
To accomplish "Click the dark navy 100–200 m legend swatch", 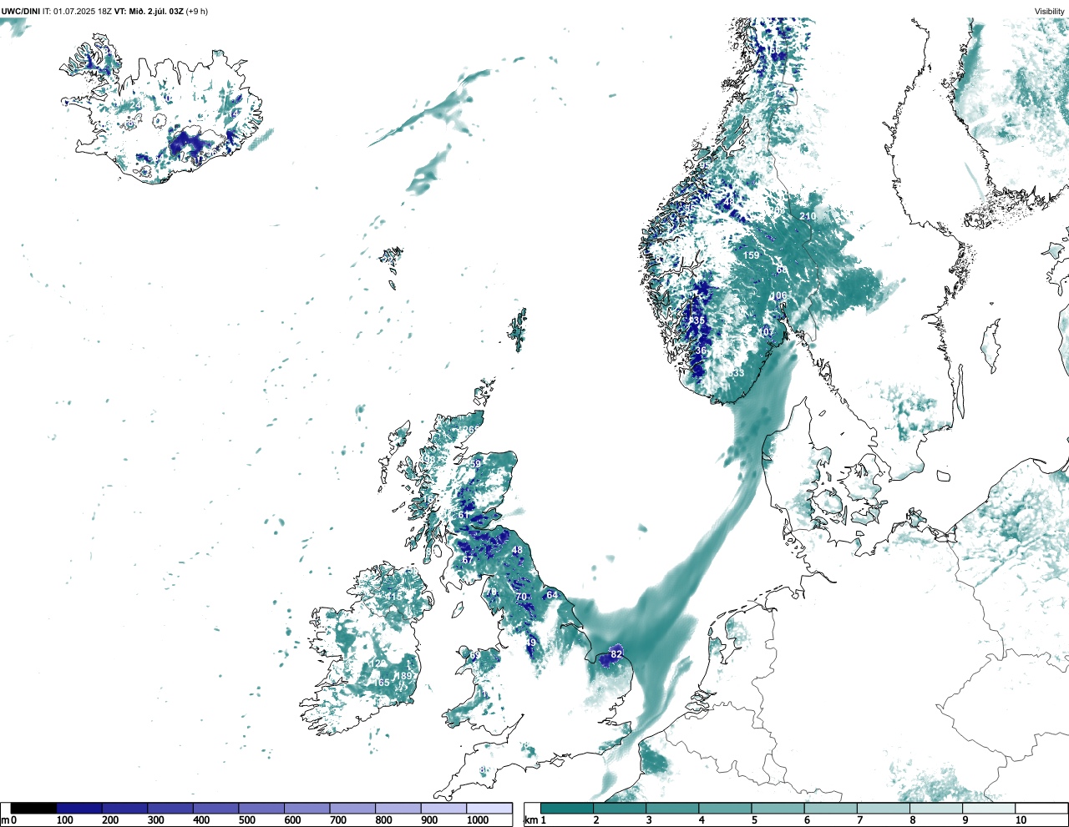I will [79, 808].
